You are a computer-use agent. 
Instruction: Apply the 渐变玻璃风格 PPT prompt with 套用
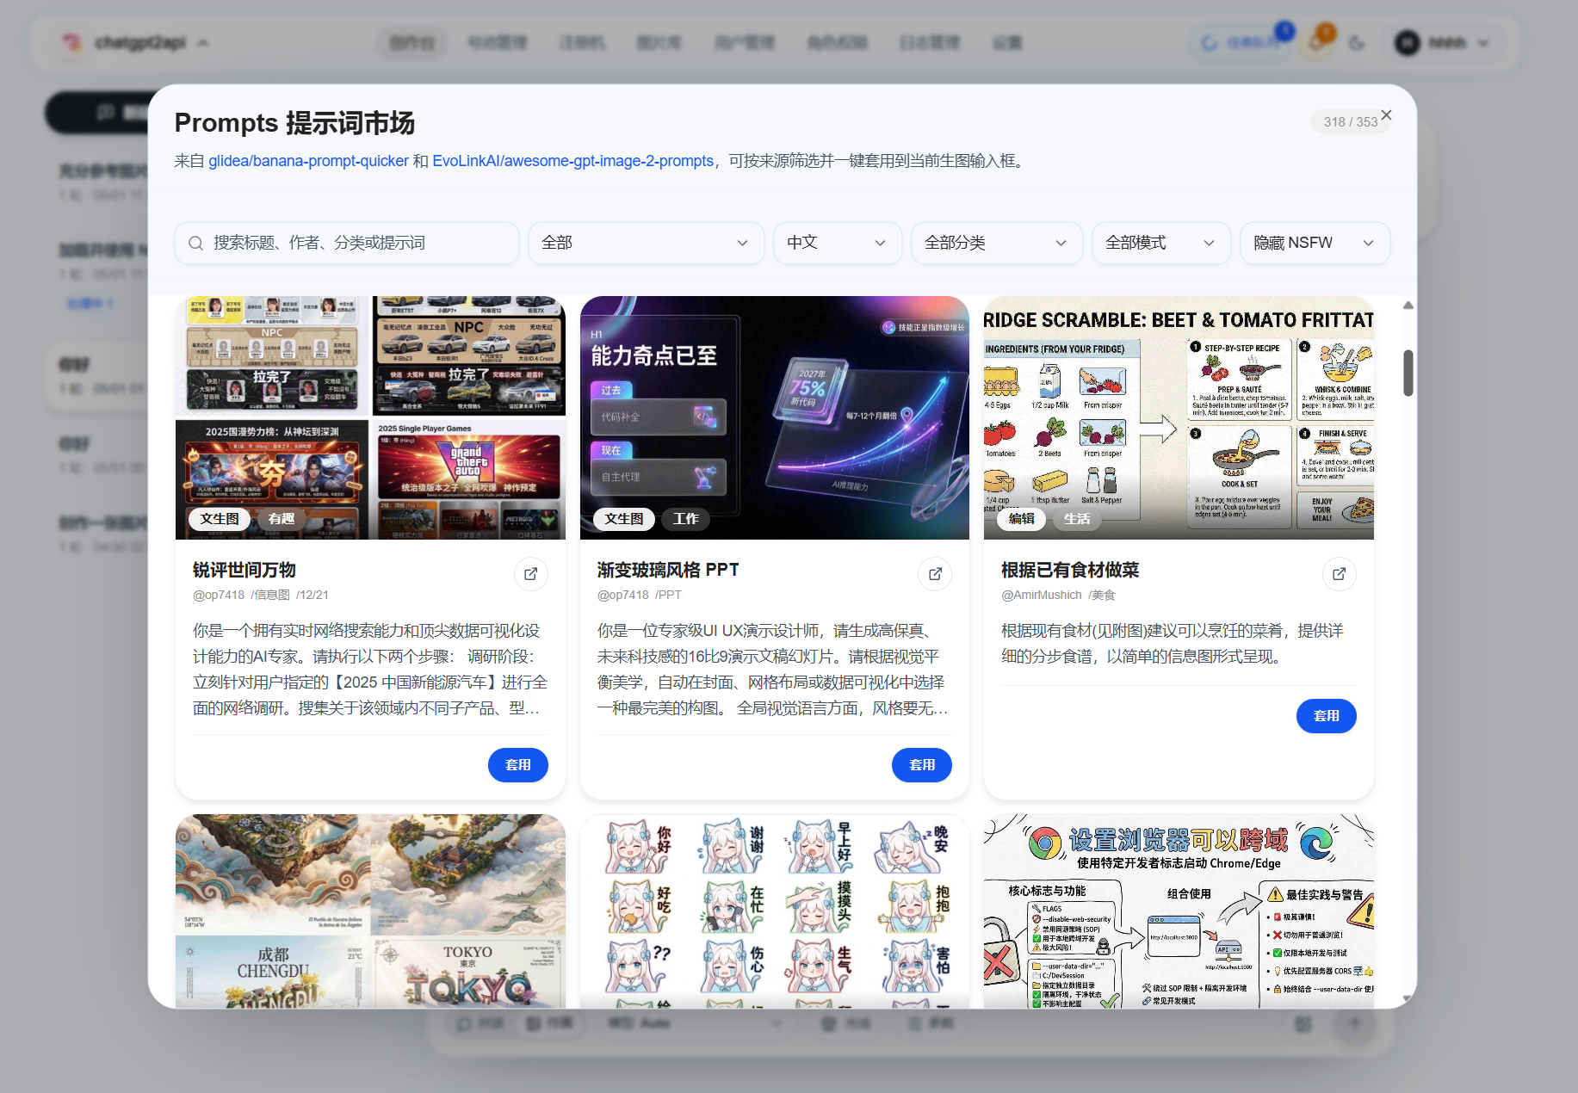[x=922, y=765]
